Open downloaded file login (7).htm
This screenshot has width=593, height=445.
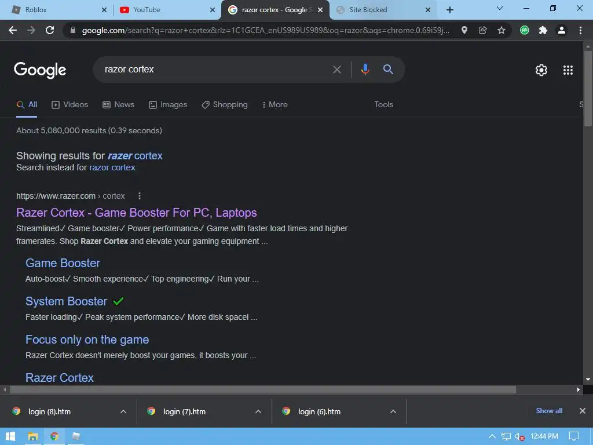(184, 412)
